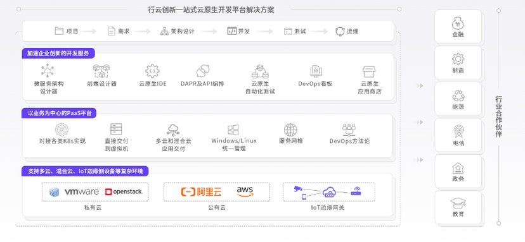Click the 直接交付到虚拟机 server icon
This screenshot has width=525, height=242.
[116, 129]
